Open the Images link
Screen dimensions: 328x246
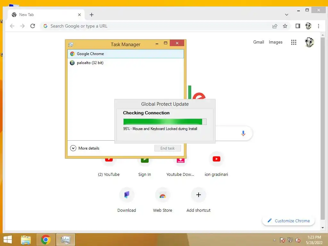coord(275,42)
